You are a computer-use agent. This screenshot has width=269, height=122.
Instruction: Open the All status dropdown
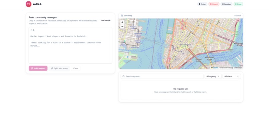pyautogui.click(x=232, y=76)
